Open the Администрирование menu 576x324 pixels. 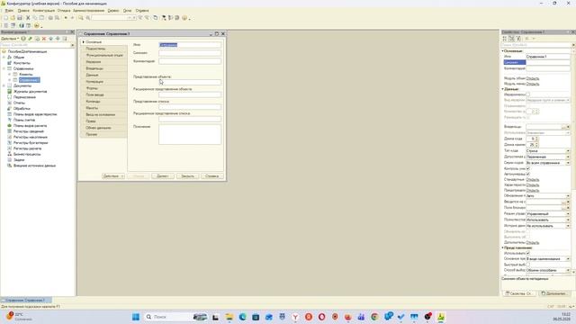[88, 11]
